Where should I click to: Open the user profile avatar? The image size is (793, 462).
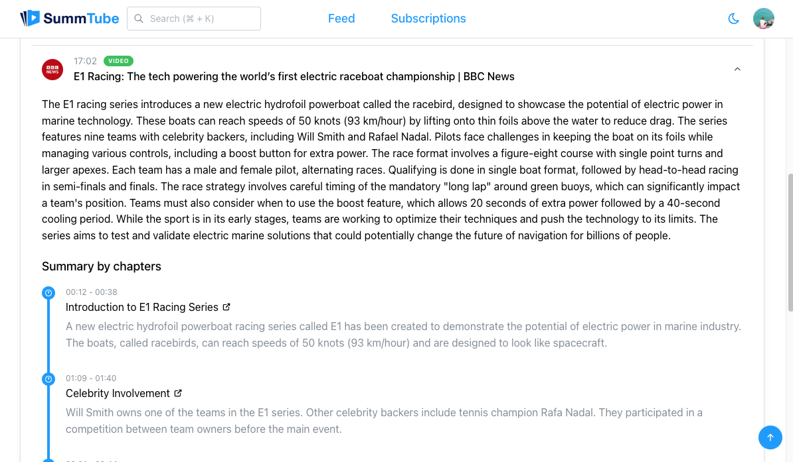coord(763,19)
